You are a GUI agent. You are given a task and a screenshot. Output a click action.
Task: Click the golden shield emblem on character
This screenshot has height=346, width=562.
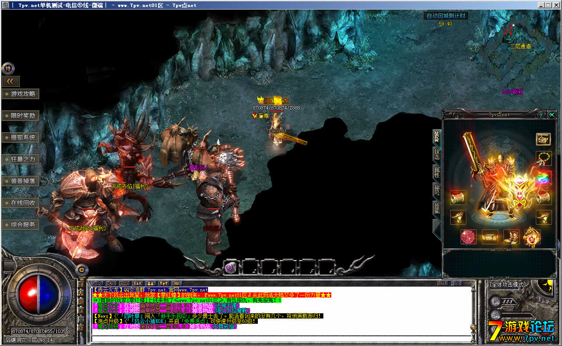coord(520,192)
